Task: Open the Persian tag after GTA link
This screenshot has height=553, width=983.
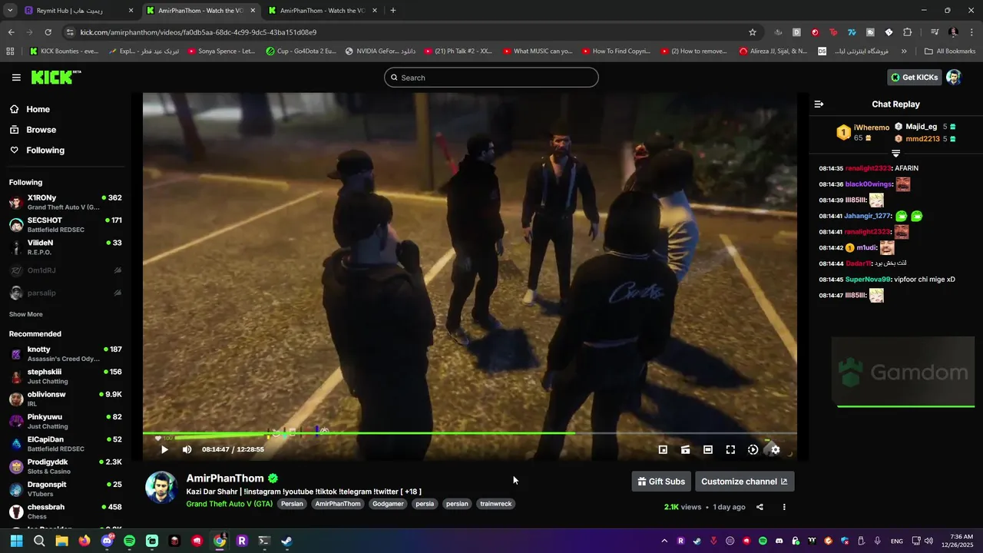Action: (x=292, y=504)
